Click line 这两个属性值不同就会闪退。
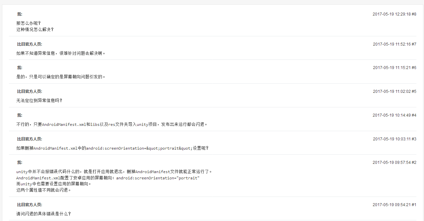Image resolution: width=424 pixels, height=221 pixels. point(44,190)
